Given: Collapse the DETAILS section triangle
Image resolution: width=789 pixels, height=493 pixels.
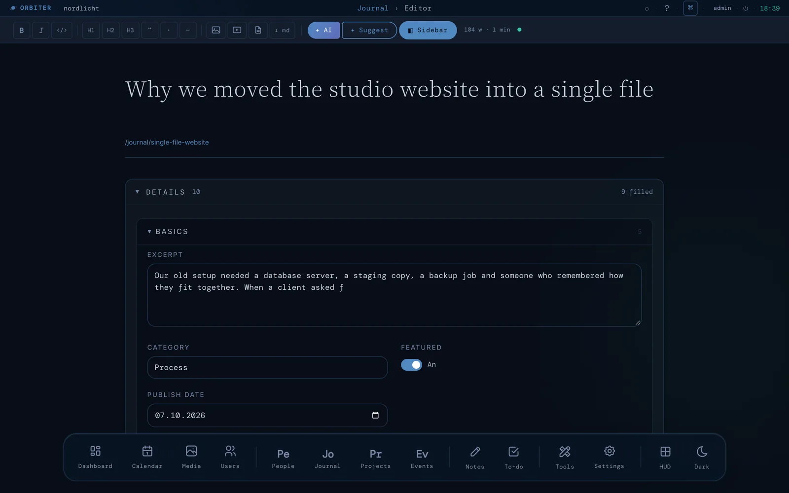Looking at the screenshot, I should click(137, 192).
